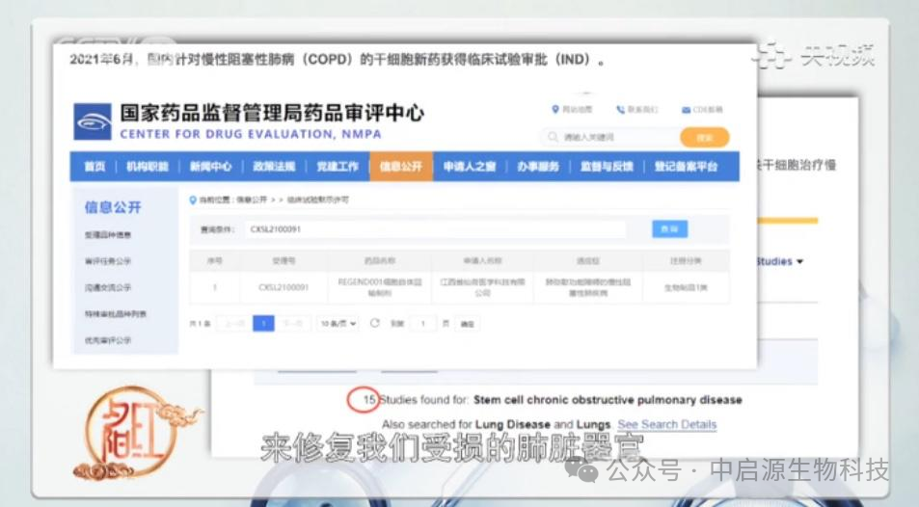Viewport: 919px width, 507px height.
Task: Select 审评任务公示 in the left sidebar
Action: click(108, 261)
